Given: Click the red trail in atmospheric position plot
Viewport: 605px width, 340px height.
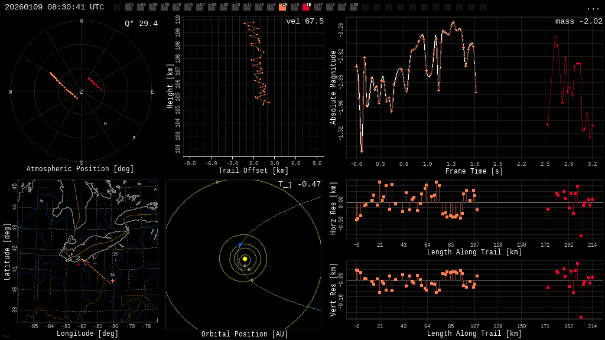Looking at the screenshot, I should click(95, 84).
